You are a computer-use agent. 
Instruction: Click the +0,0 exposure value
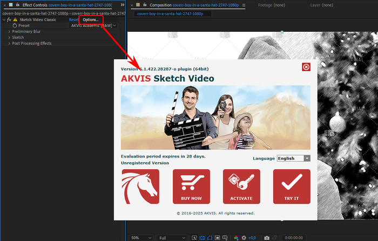point(252,238)
